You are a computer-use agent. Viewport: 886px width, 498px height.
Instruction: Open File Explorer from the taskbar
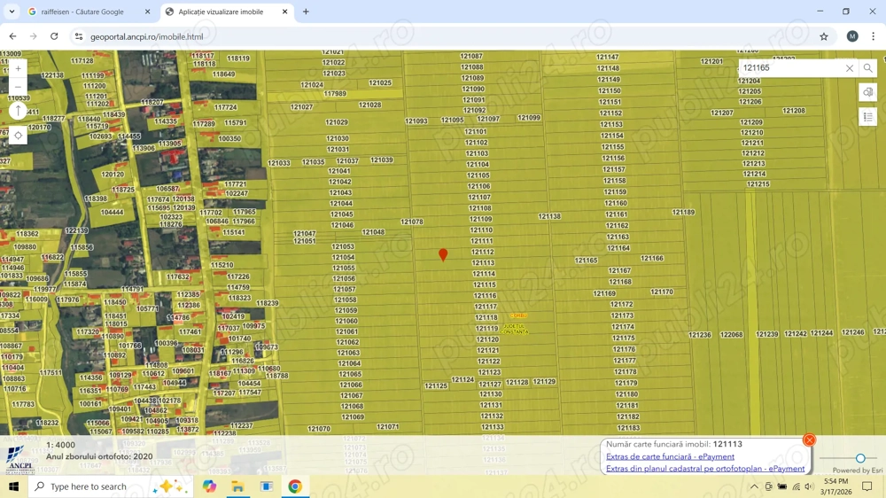(x=237, y=486)
